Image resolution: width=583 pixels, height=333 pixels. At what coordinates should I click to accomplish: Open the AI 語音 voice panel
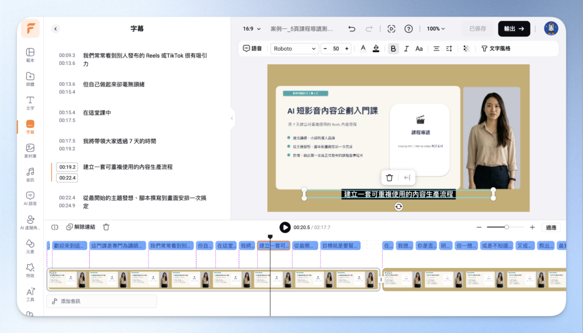click(30, 199)
